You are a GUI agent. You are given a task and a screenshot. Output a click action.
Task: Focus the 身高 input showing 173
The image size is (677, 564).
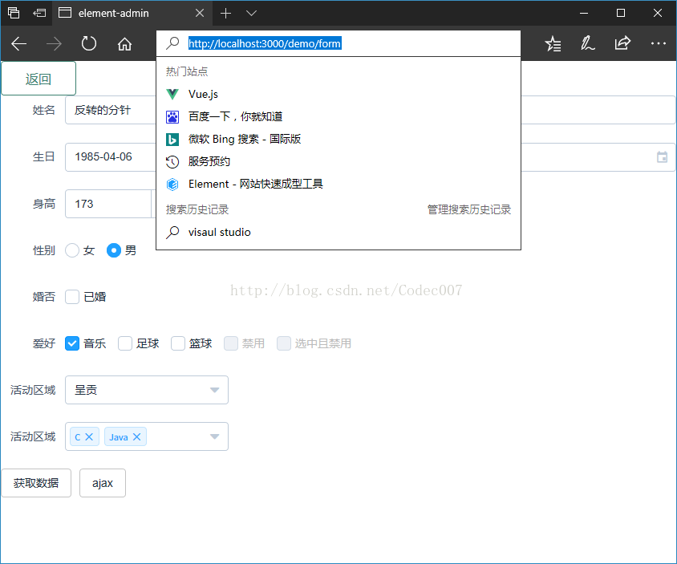[108, 204]
